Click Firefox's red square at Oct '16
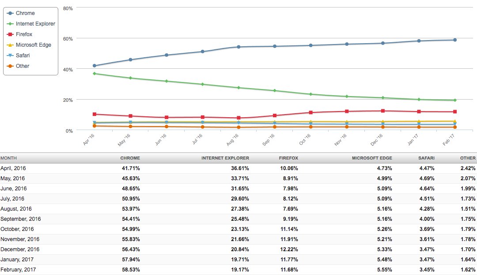Viewport: 477px width, 275px height. tap(311, 112)
